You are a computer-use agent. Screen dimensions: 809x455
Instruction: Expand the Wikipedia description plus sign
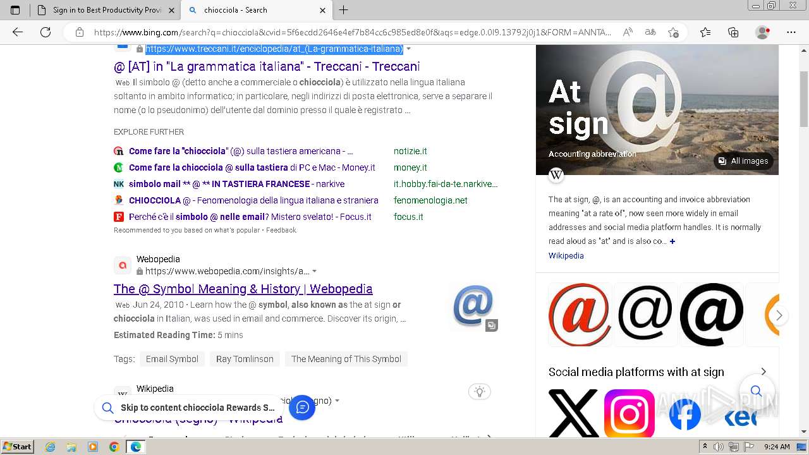[x=672, y=241]
